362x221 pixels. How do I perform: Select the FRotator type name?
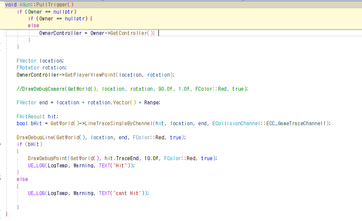[x=28, y=68]
